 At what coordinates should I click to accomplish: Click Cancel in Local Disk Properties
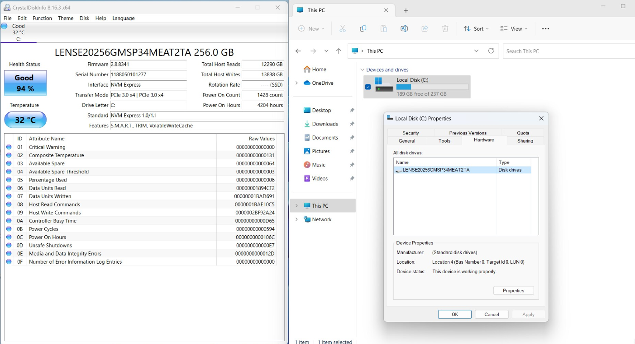(x=492, y=314)
